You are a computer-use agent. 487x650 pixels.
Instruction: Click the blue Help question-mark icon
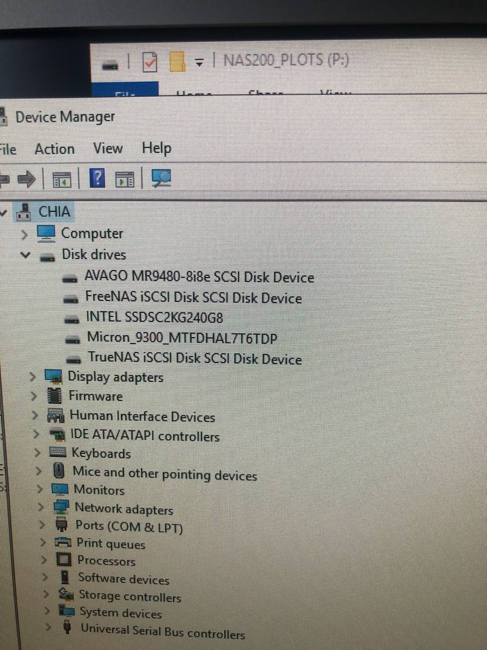(97, 178)
